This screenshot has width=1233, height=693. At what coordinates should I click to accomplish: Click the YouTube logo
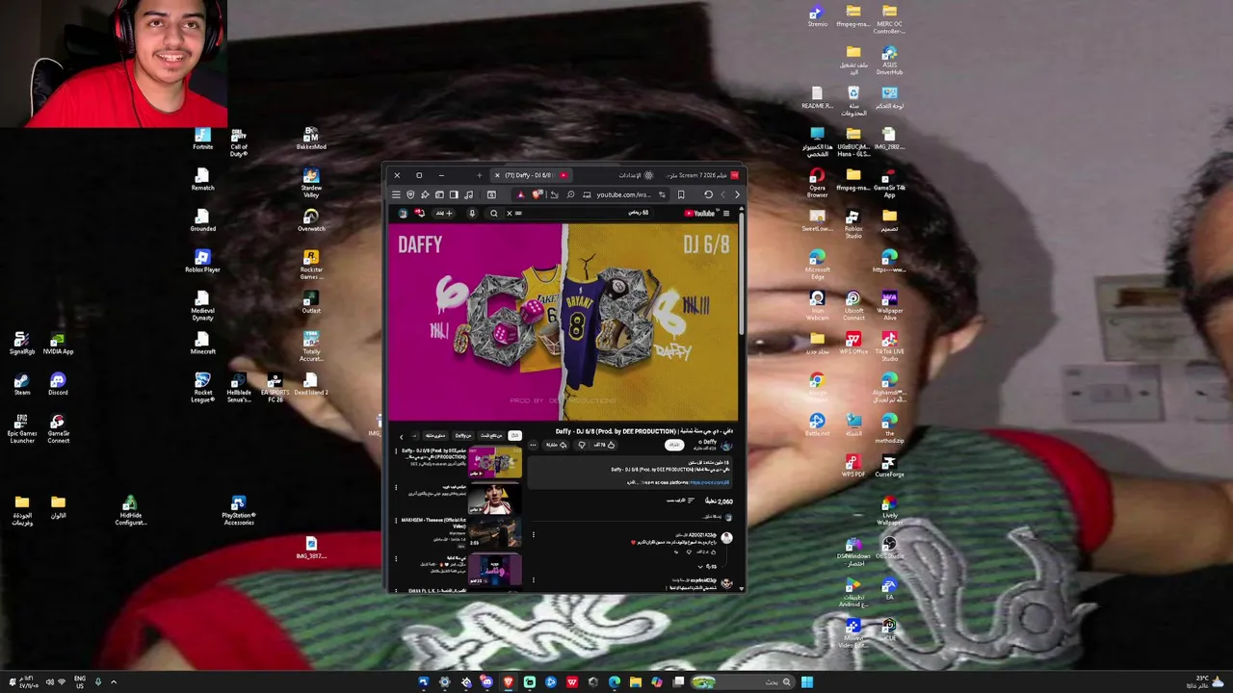tap(701, 213)
